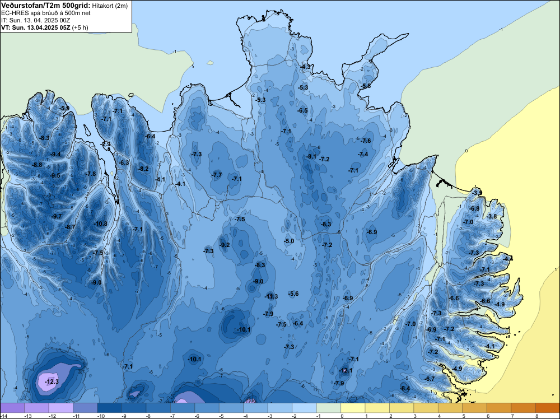
Task: Click the -4.3 temperature value
Action: click(305, 67)
